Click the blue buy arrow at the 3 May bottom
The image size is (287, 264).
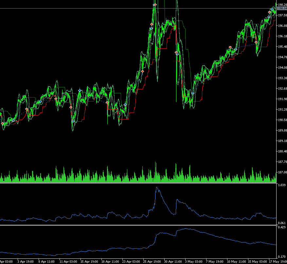click(193, 93)
